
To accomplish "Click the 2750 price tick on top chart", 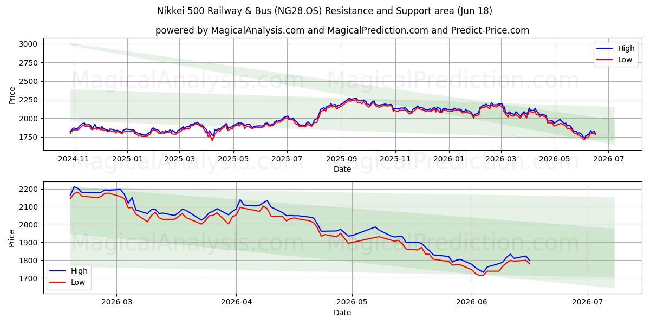I will [28, 63].
